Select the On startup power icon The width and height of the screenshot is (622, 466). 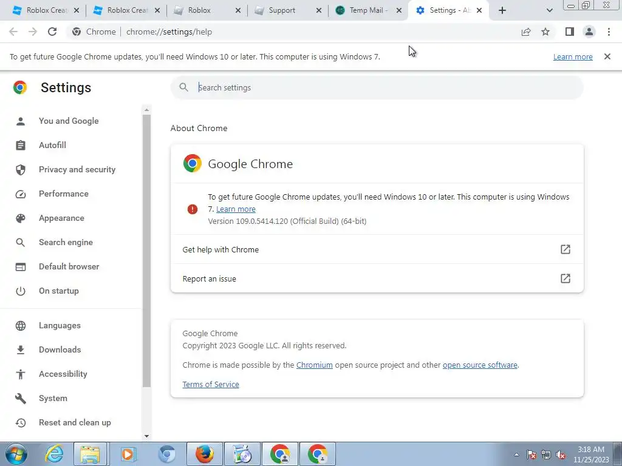(x=21, y=291)
